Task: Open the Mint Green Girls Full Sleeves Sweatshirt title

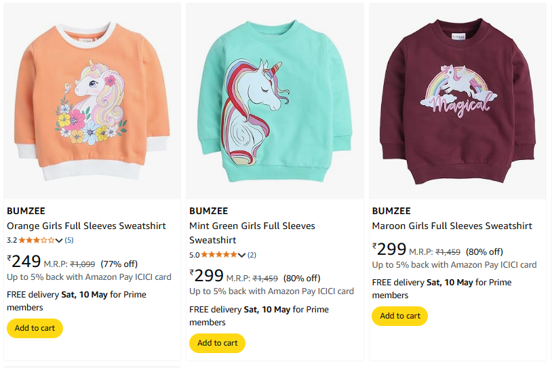Action: 252,233
